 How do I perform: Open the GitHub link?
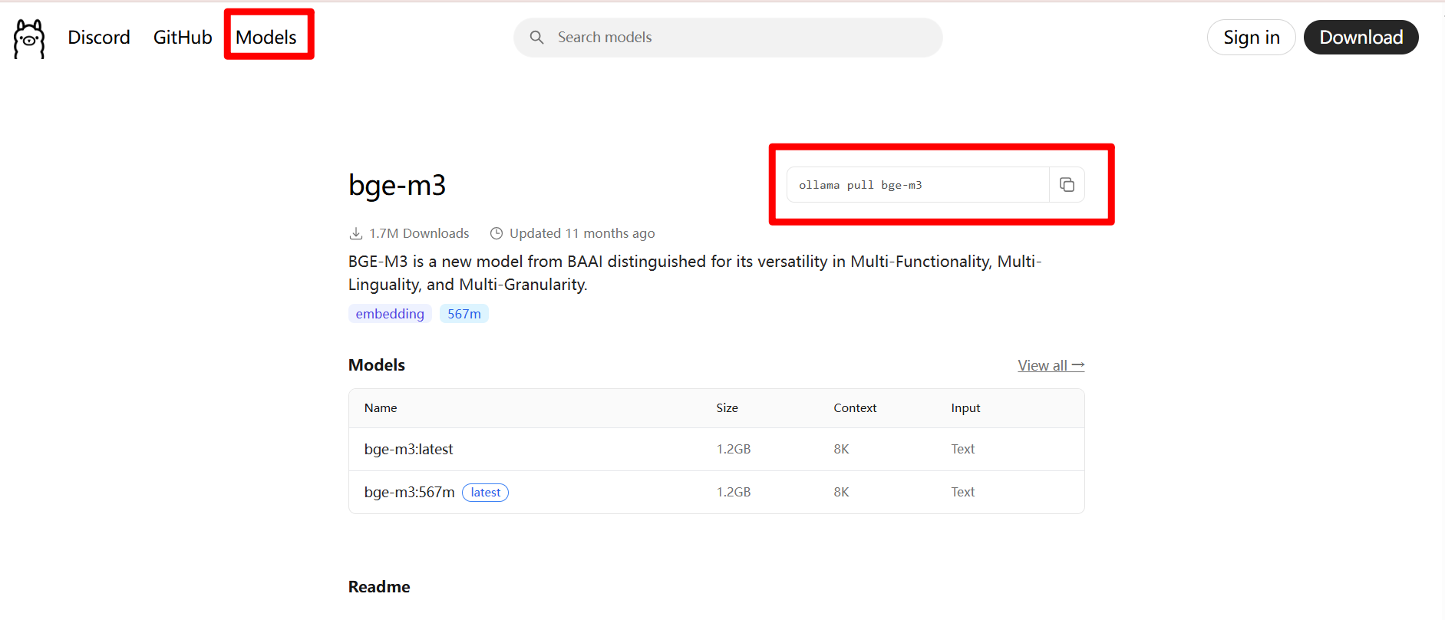183,38
